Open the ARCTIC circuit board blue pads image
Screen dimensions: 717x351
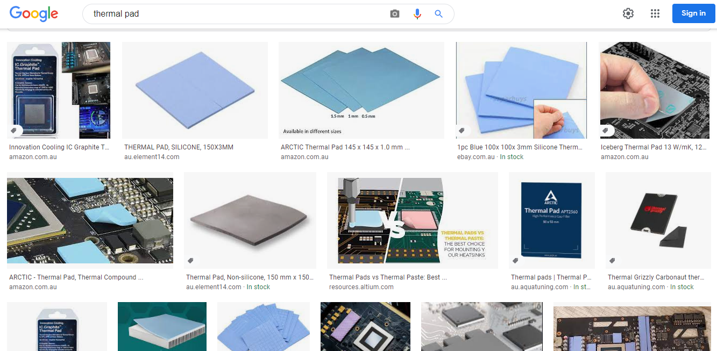90,220
